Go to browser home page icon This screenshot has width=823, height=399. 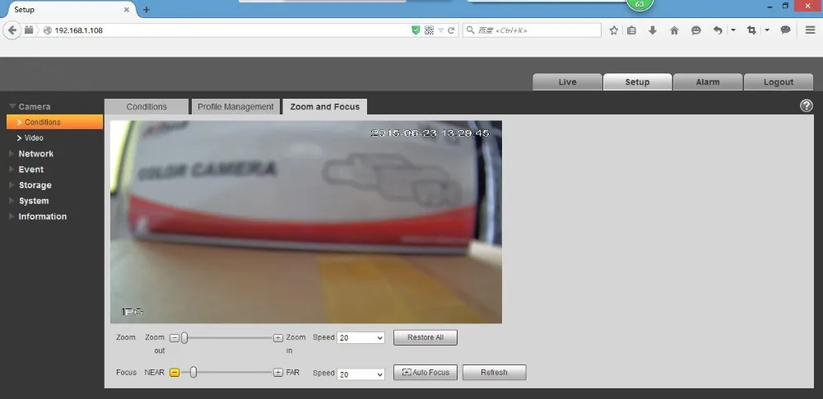pos(675,30)
